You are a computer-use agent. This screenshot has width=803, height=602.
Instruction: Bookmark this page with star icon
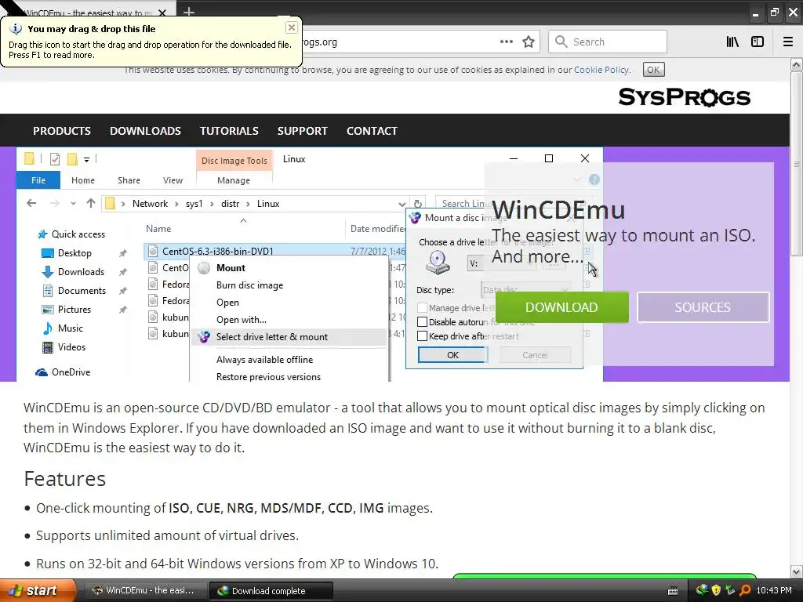529,42
